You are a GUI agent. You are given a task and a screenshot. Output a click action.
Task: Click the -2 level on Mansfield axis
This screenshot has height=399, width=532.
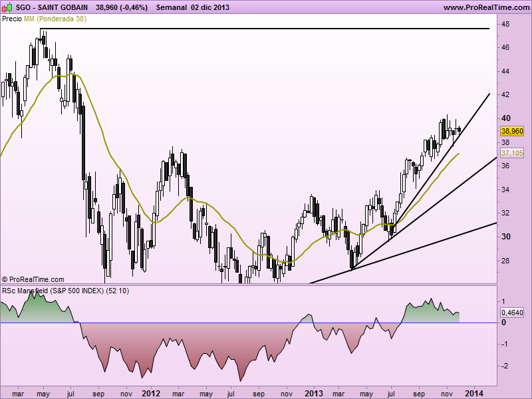click(x=505, y=366)
